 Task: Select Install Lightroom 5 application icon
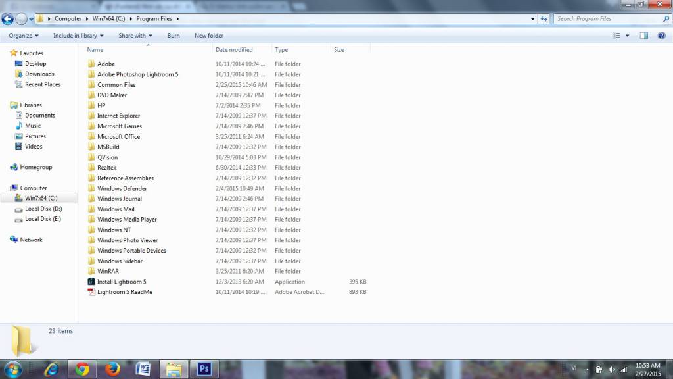point(91,282)
